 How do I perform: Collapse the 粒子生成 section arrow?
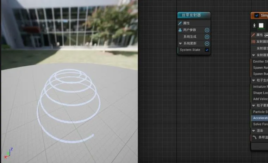coord(254,80)
